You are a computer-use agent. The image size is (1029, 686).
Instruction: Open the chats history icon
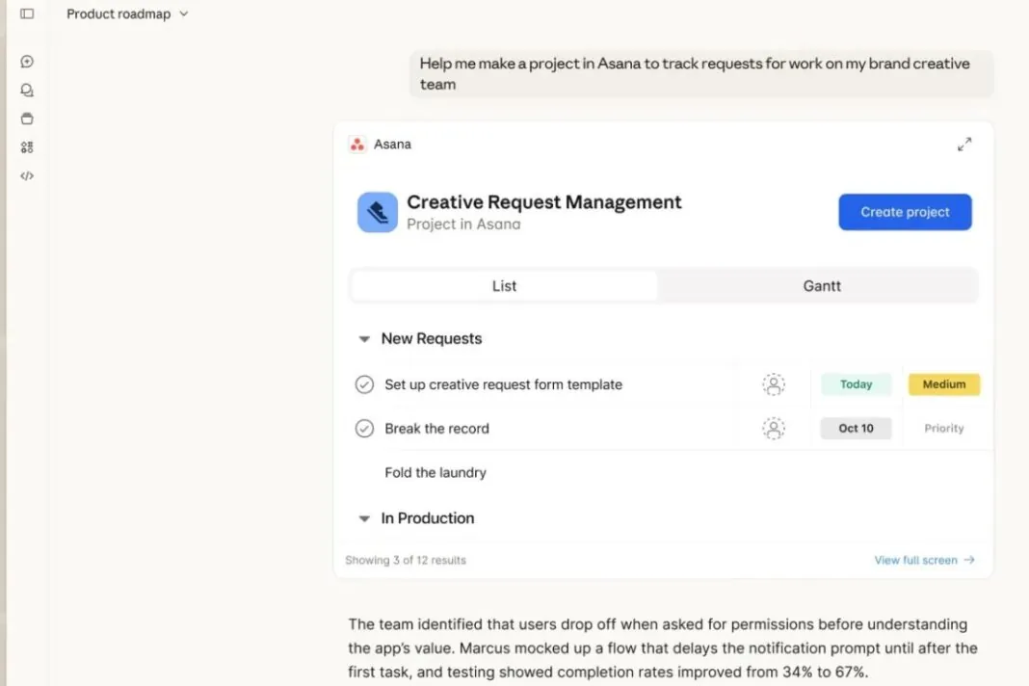(27, 91)
